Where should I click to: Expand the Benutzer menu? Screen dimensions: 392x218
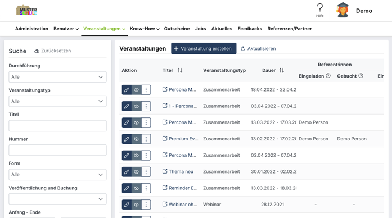tap(66, 29)
